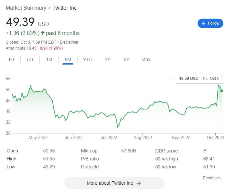Click the 49.39 USD Oct 6 tooltip
233x192 pixels.
pyautogui.click(x=199, y=79)
